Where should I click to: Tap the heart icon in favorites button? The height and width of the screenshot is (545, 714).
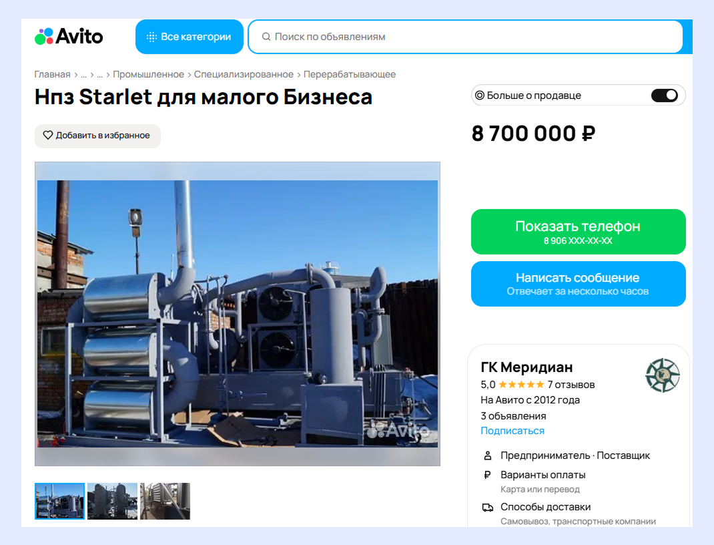pyautogui.click(x=48, y=136)
